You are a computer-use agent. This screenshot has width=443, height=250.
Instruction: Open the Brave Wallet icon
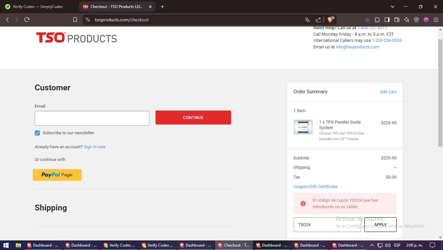coord(397,20)
